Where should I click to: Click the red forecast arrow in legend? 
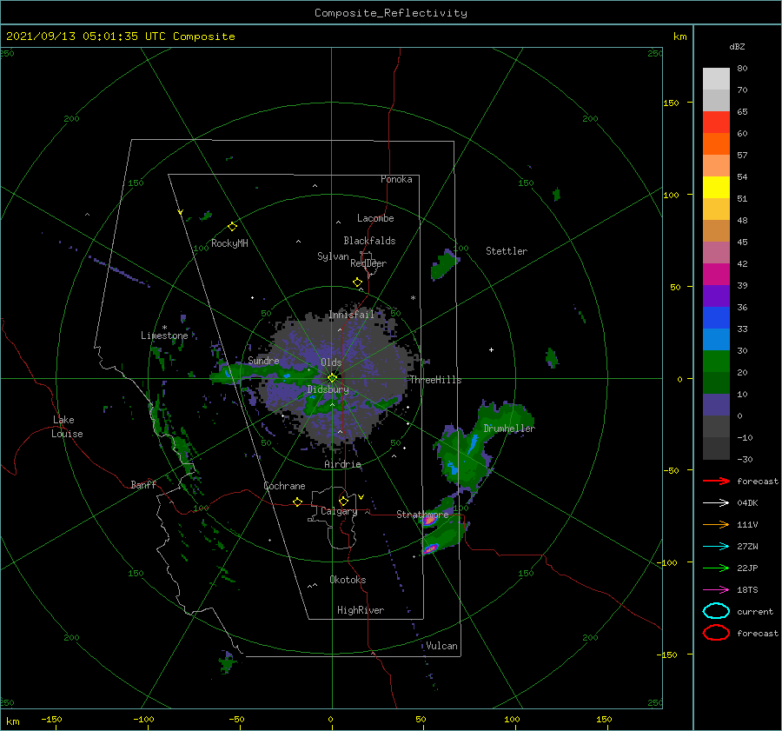716,481
